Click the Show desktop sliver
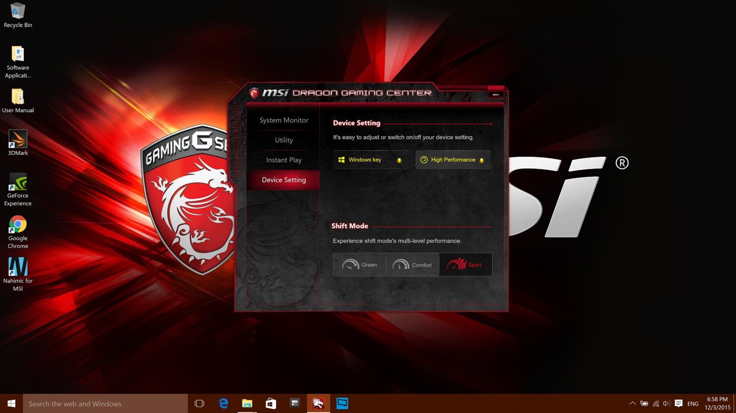The image size is (736, 413). coord(734,403)
